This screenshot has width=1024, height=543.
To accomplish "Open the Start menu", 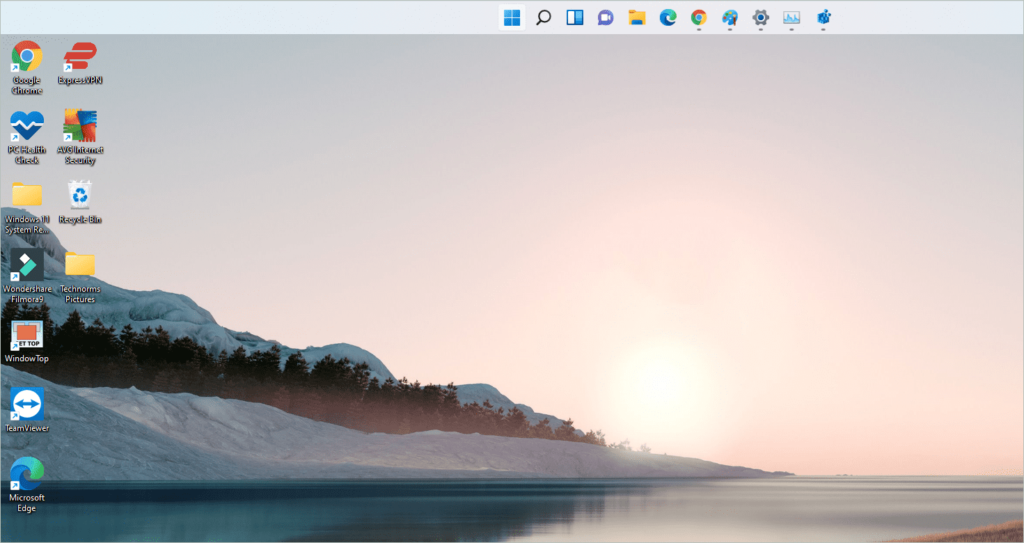I will tap(512, 17).
